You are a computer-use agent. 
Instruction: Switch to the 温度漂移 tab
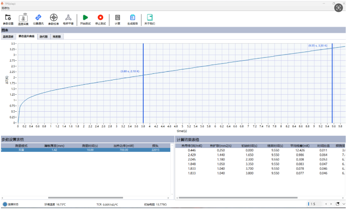tap(8, 37)
